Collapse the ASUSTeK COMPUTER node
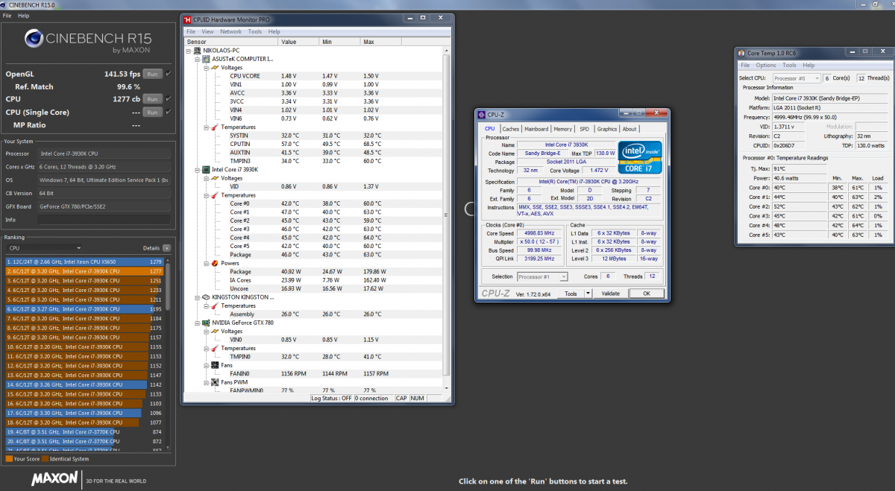Screen dimensions: 895x491 198,59
